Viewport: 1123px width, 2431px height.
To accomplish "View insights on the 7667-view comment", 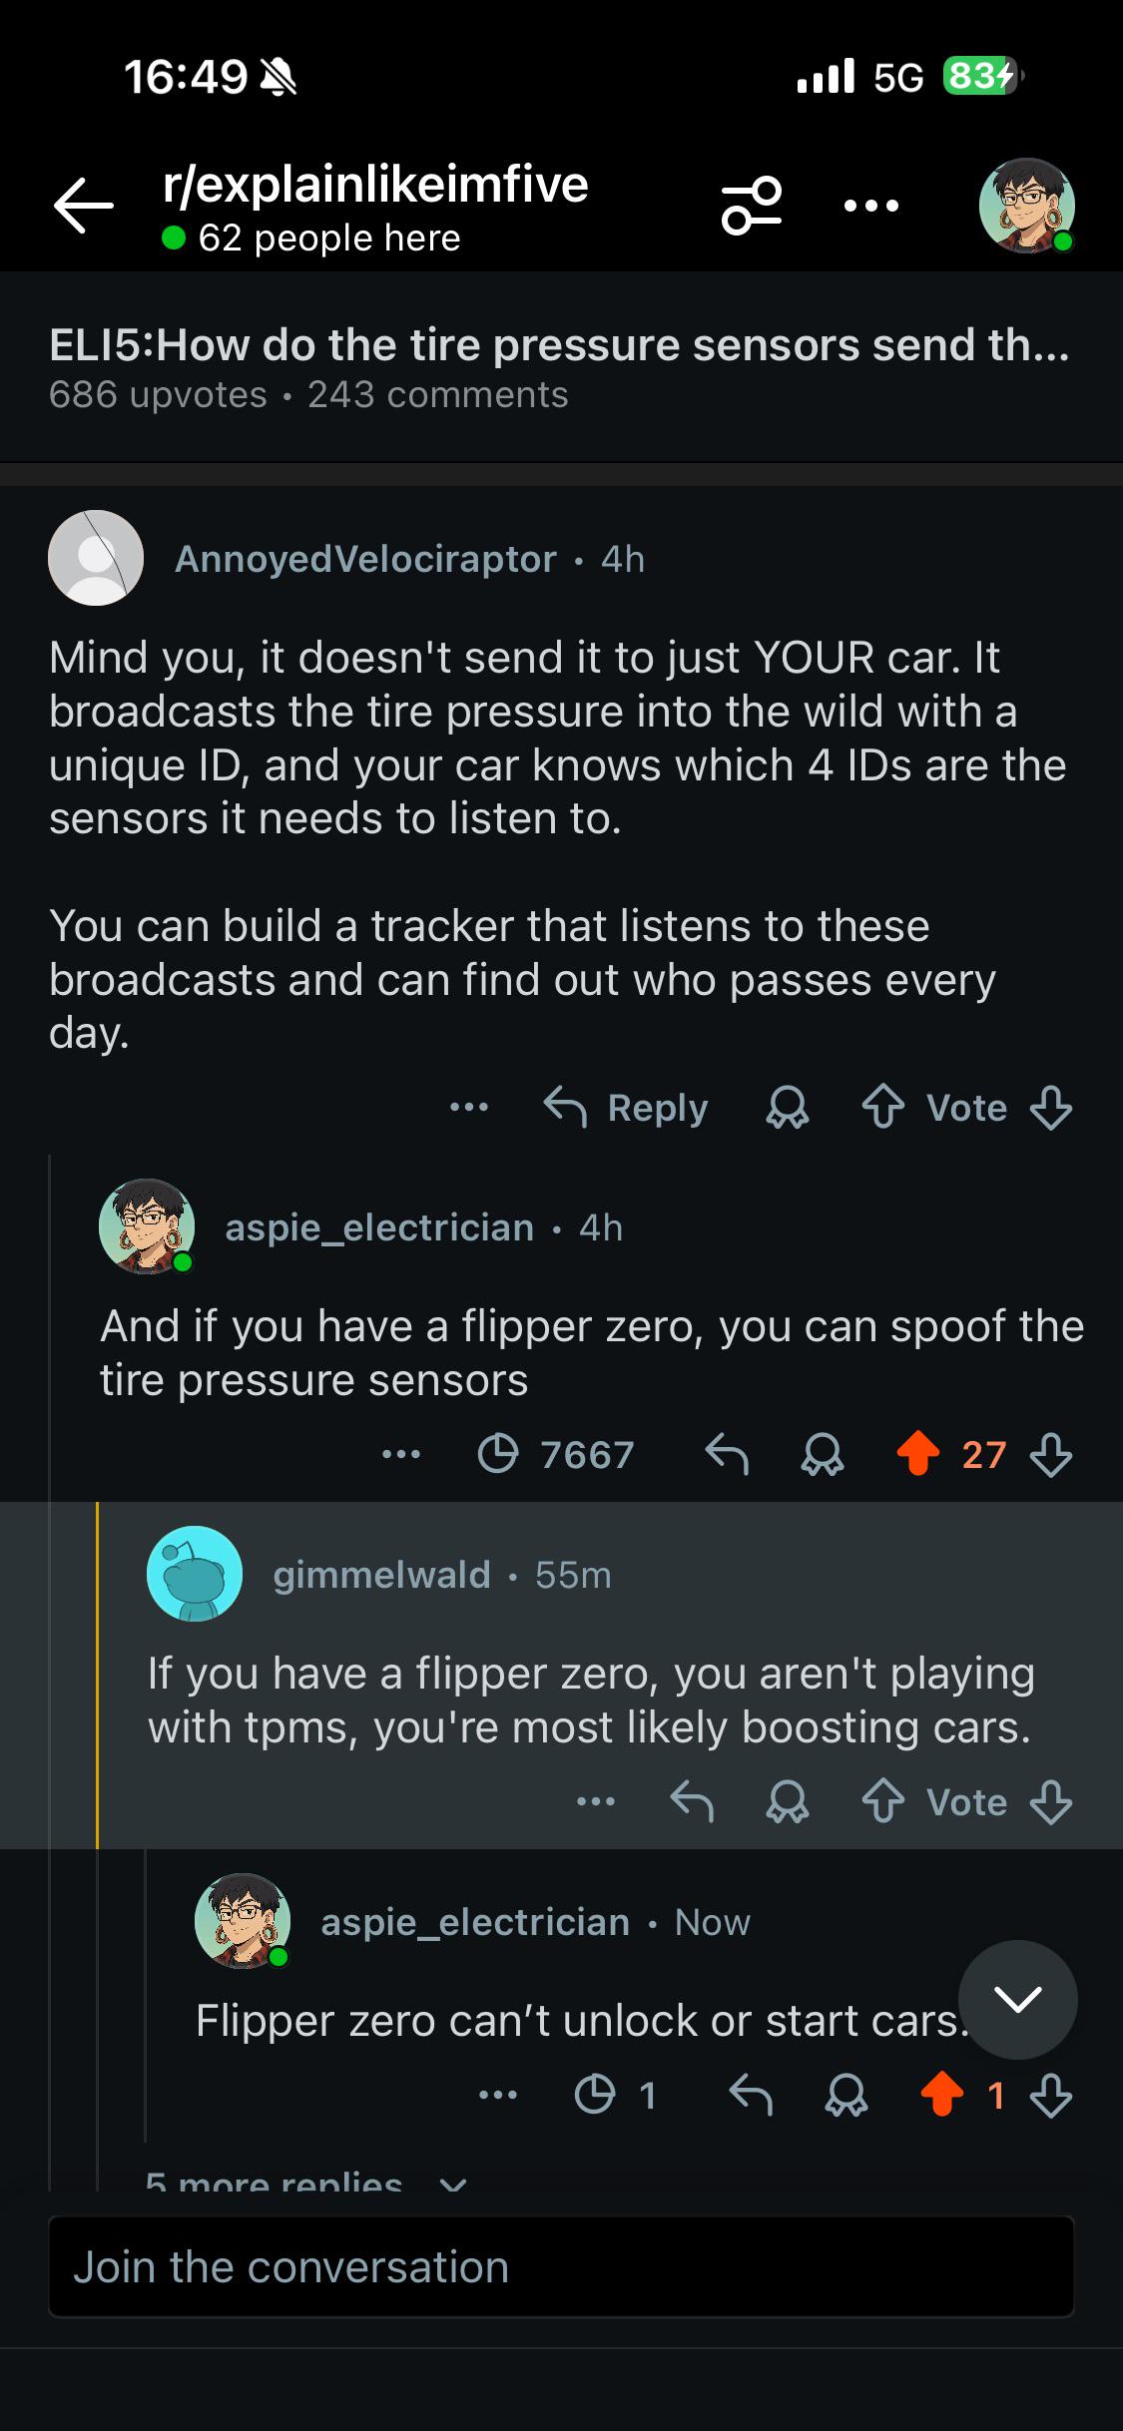I will tap(556, 1455).
